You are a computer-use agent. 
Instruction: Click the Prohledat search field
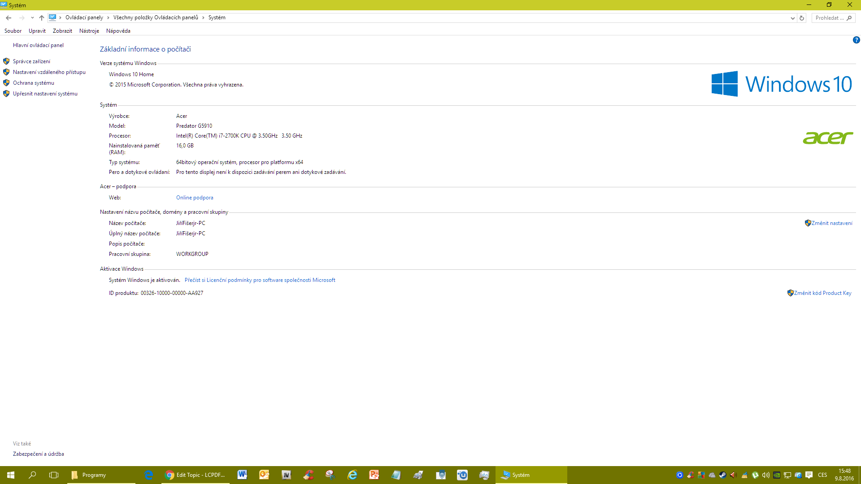pos(830,18)
